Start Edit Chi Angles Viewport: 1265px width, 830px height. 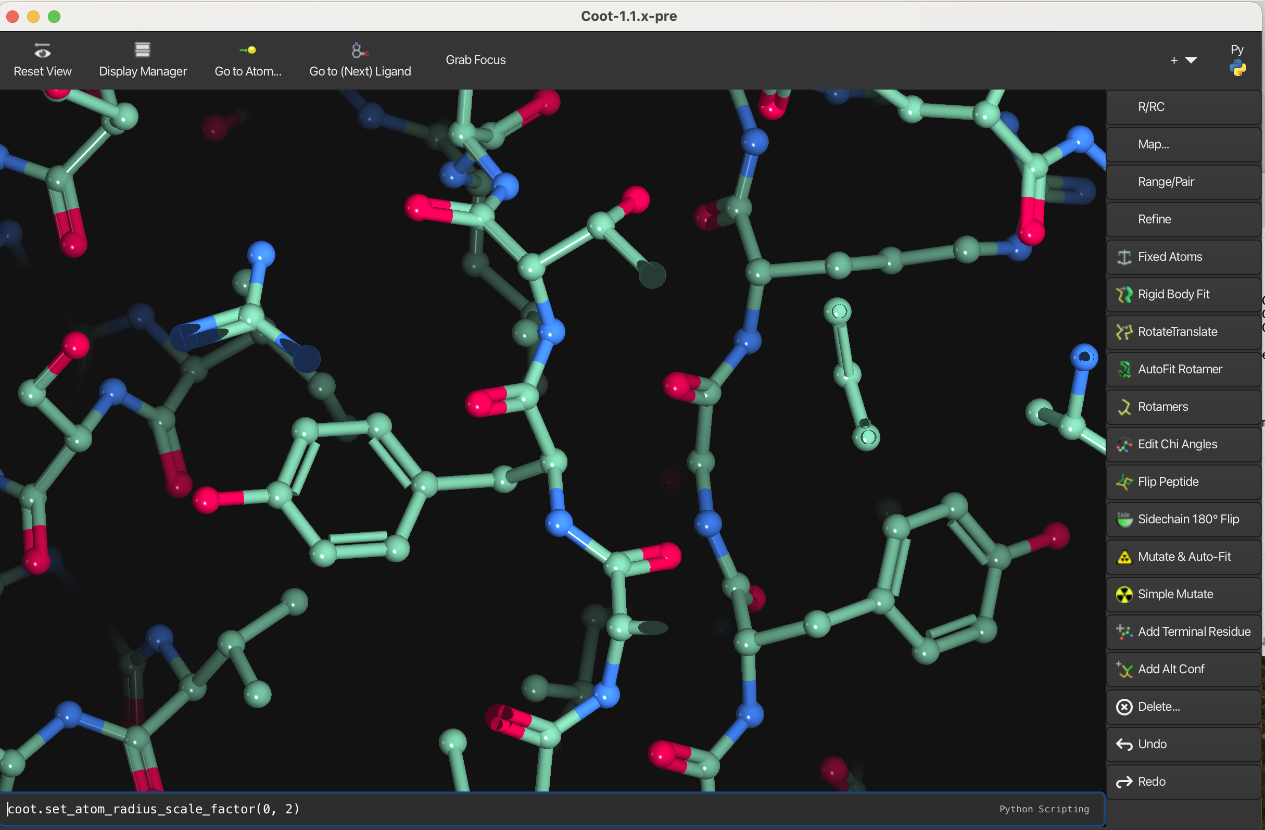click(x=1183, y=444)
